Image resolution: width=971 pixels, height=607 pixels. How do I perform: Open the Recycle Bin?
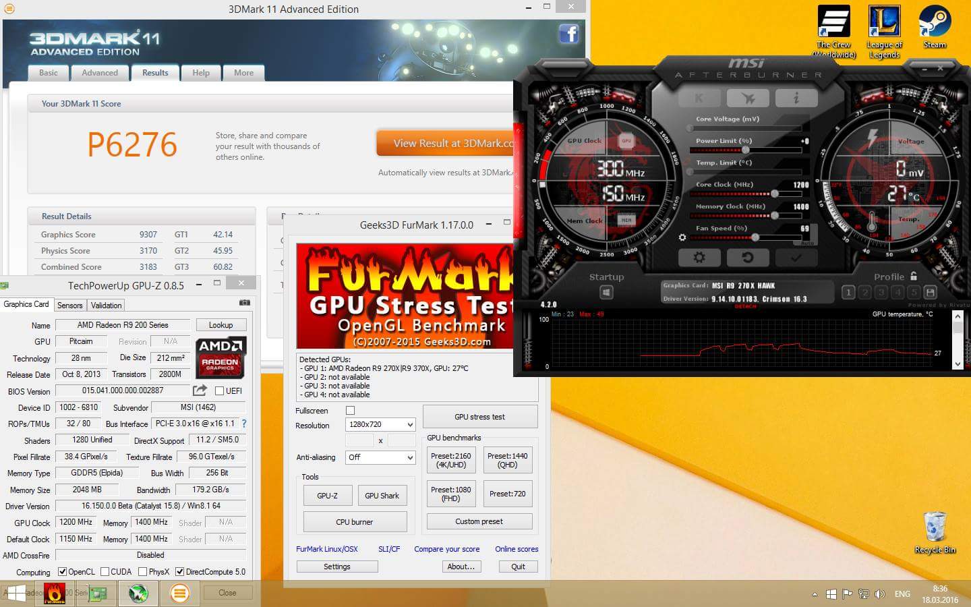[935, 533]
